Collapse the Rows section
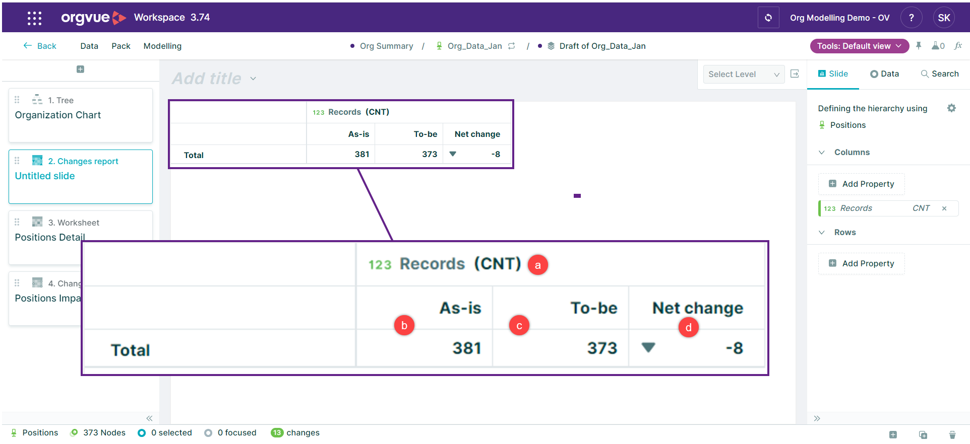The width and height of the screenshot is (970, 444). (822, 232)
